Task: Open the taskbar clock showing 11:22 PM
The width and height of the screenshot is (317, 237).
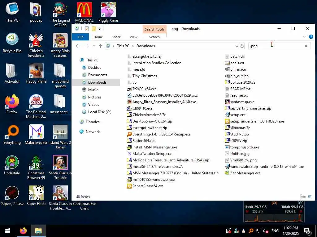Action: click(290, 231)
